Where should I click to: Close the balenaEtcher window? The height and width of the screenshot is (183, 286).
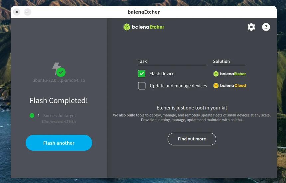17,12
